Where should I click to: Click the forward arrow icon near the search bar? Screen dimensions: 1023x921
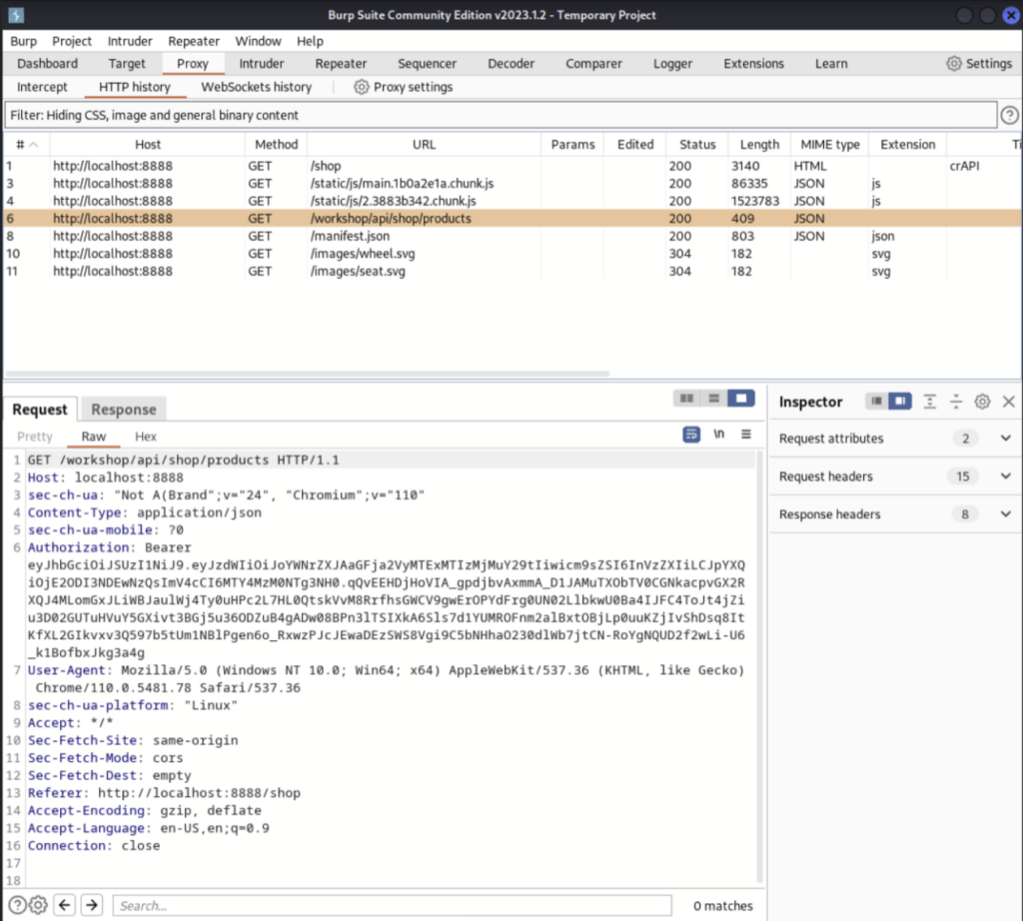coord(91,904)
